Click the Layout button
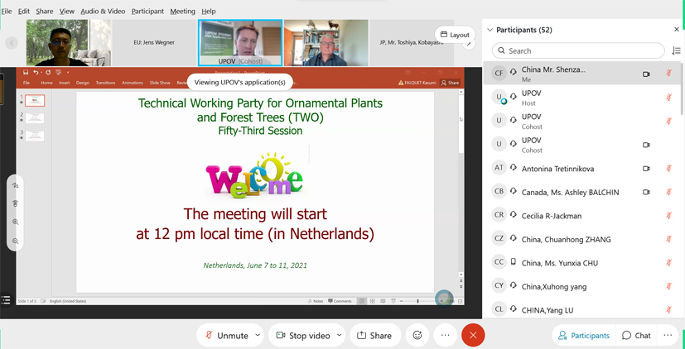 [455, 35]
